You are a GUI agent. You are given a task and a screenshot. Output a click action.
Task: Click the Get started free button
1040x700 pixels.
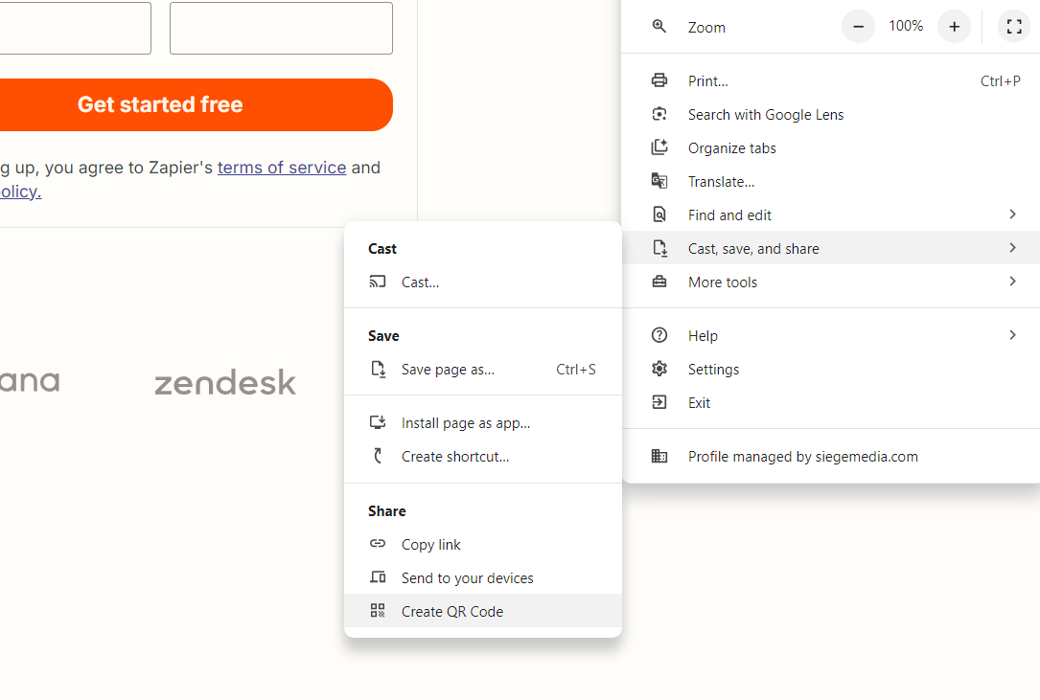(196, 104)
